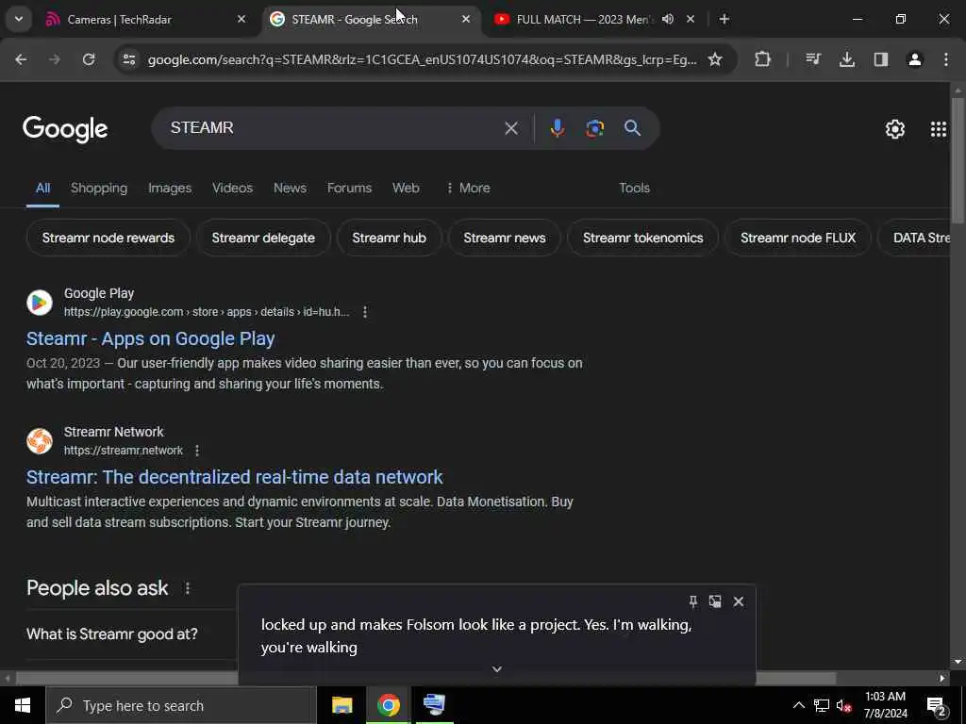Open the Windows Start menu
966x724 pixels.
coord(23,705)
